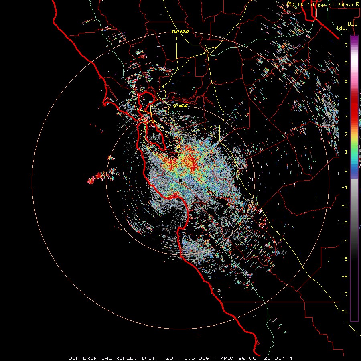The image size is (361, 361).
Task: Click the black radar site dot at center
Action: 180,180
